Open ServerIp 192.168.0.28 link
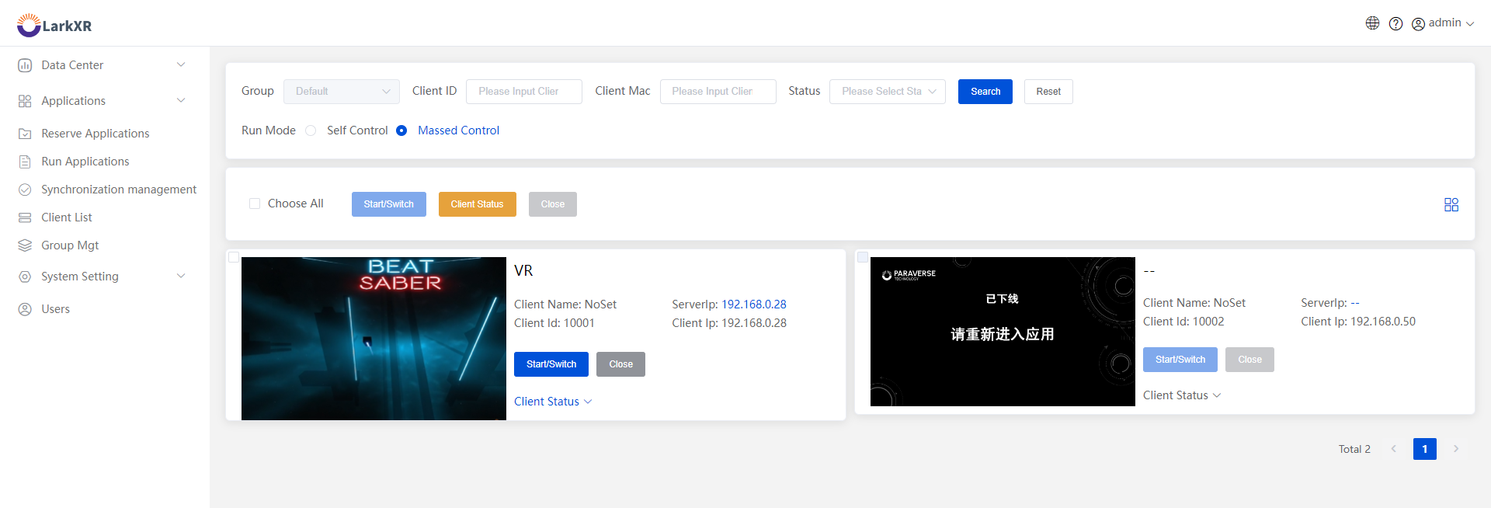Screen dimensions: 1491x508 (754, 304)
